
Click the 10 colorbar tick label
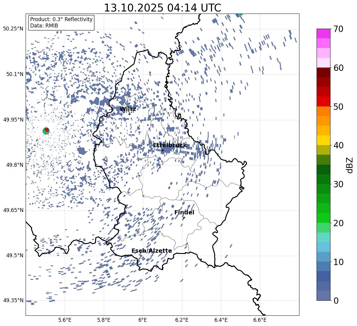pos(338,262)
